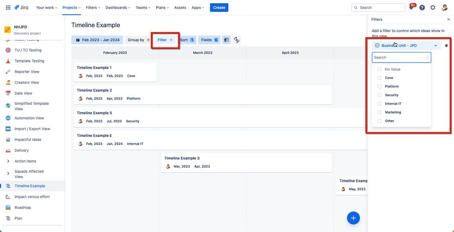Open the Timeline Example 2 card
This screenshot has height=232, width=454.
203,95
